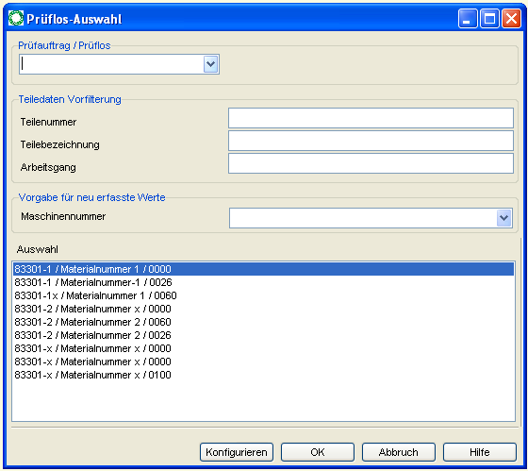Select entry 83301-x / Materialnummer x / 0100
This screenshot has height=471, width=528.
click(264, 375)
